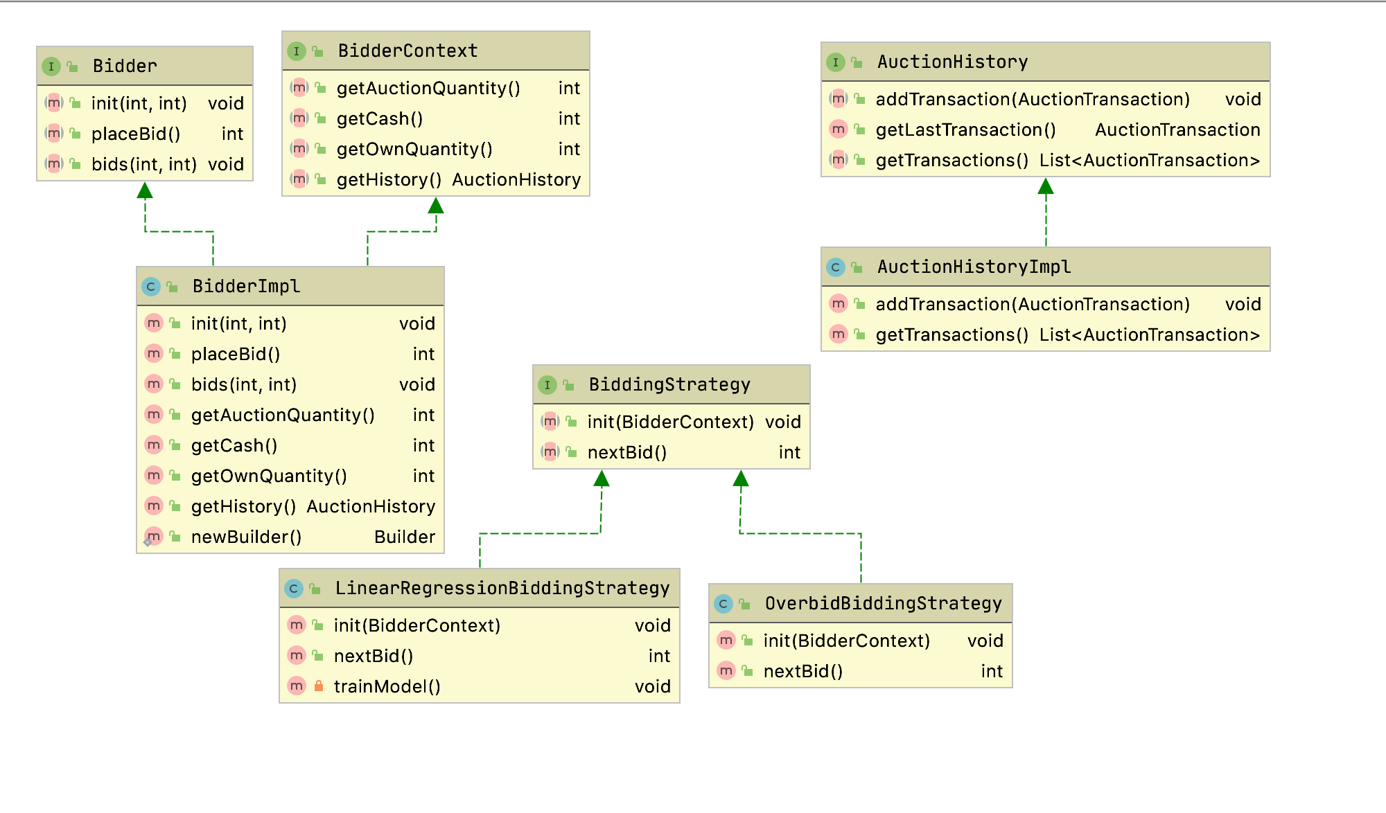Click the BidderImpl class title

tap(246, 287)
